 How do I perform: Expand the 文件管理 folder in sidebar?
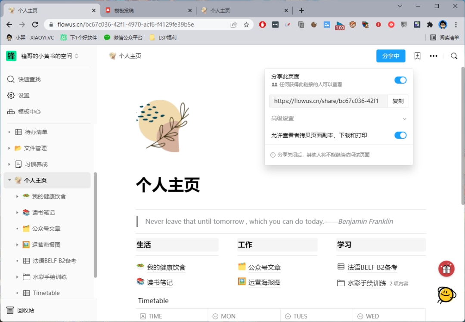pyautogui.click(x=9, y=148)
